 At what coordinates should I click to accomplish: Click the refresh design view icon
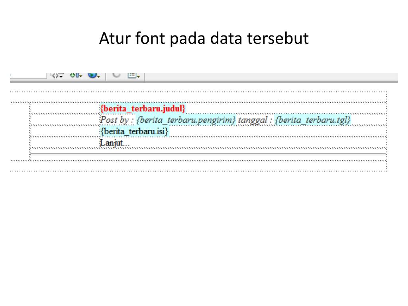[116, 75]
